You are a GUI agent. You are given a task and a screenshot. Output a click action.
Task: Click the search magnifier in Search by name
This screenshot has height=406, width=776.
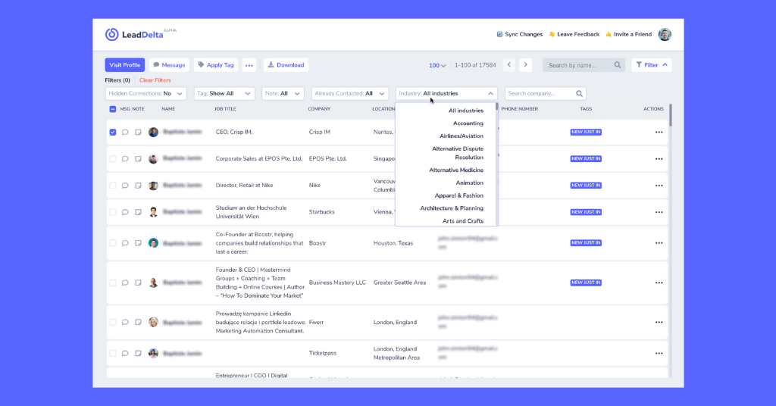[617, 65]
